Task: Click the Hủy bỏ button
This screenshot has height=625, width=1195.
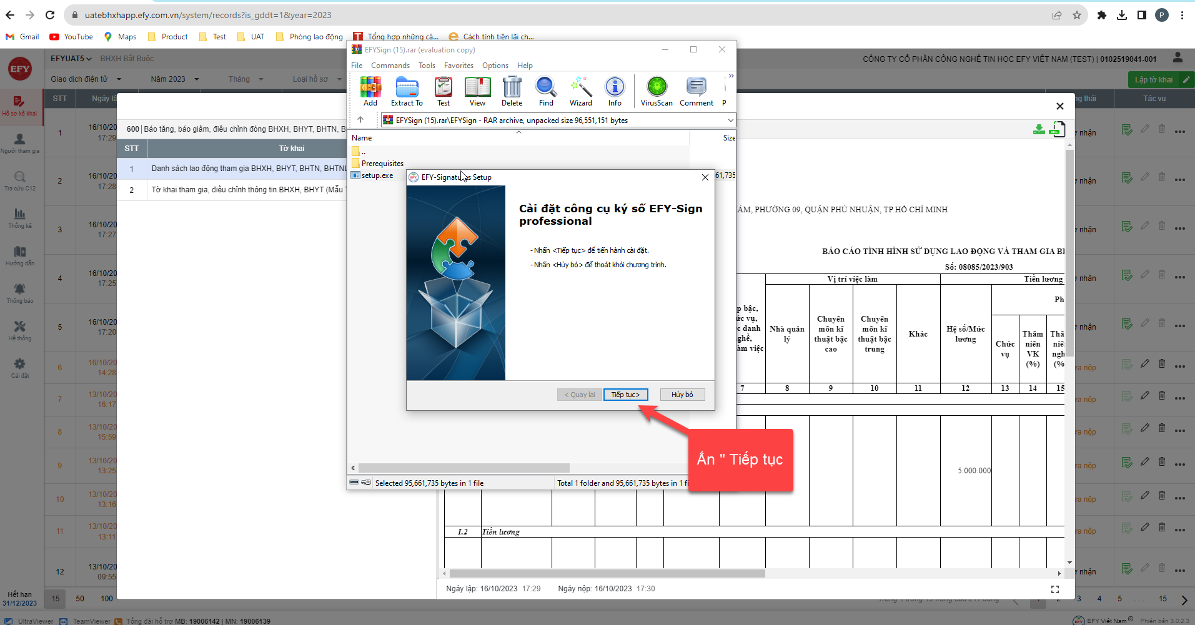Action: point(682,395)
